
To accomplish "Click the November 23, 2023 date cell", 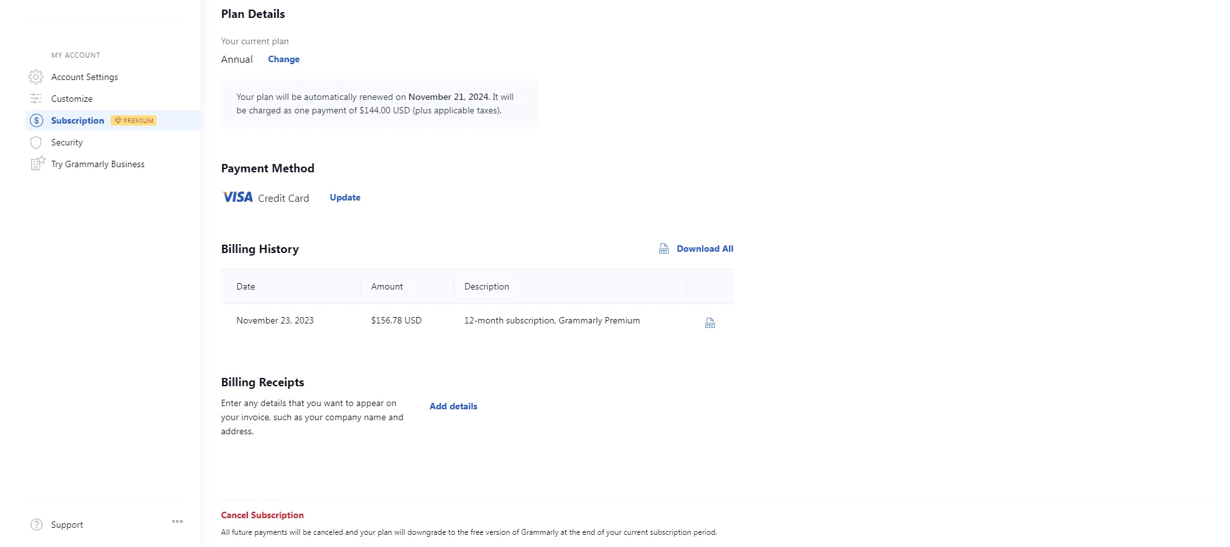I will coord(275,320).
